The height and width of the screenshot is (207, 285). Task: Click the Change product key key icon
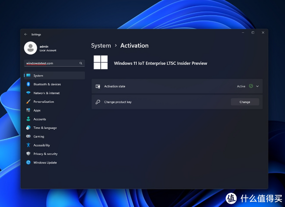pyautogui.click(x=98, y=102)
